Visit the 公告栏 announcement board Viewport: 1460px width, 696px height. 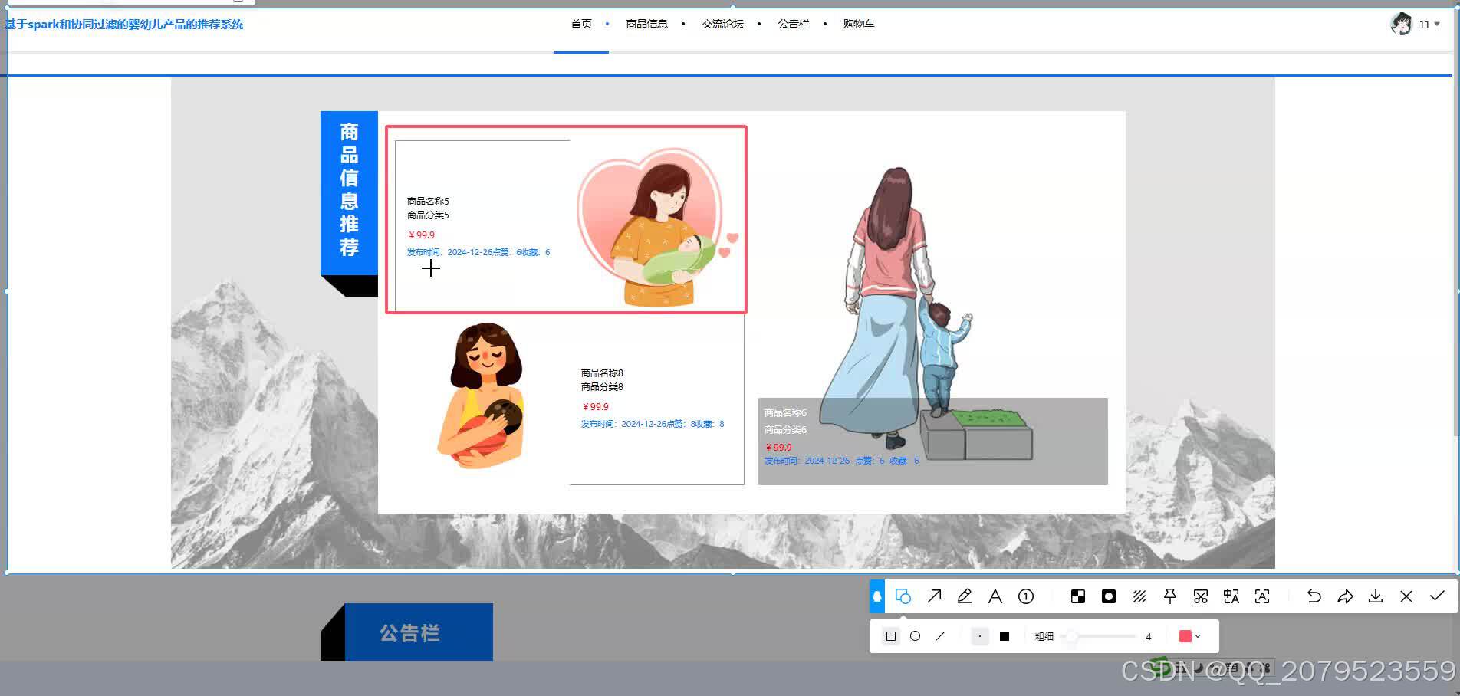[x=793, y=24]
